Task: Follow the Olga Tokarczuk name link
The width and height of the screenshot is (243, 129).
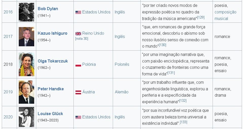Action: [53, 61]
